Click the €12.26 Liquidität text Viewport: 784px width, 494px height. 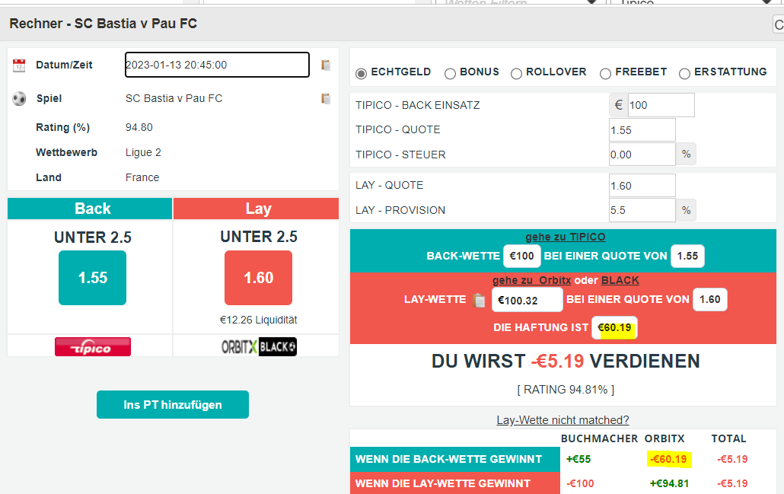259,320
